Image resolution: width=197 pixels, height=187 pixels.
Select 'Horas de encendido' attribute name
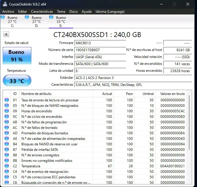pyautogui.click(x=37, y=111)
